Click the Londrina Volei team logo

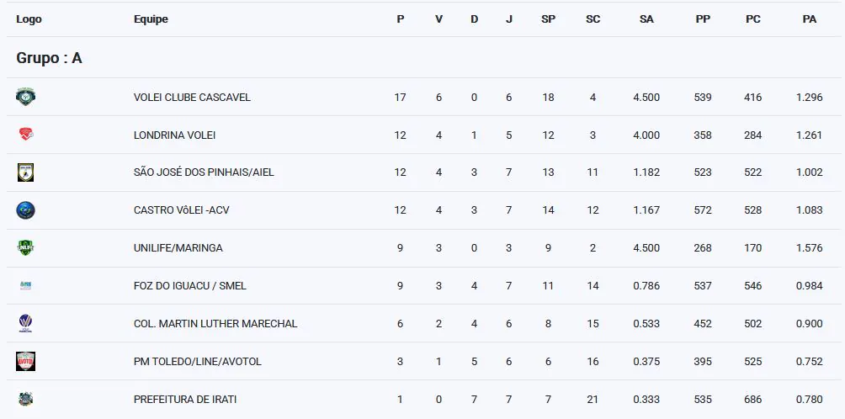pos(25,135)
